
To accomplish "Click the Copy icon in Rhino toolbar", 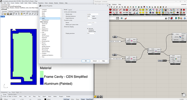I will pos(19,14).
